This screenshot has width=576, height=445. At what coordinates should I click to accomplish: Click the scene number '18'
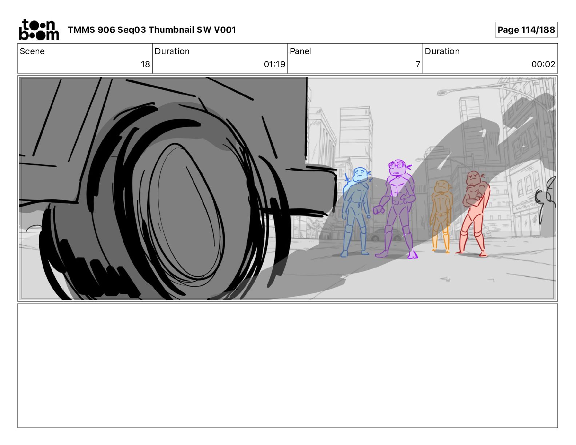point(145,64)
